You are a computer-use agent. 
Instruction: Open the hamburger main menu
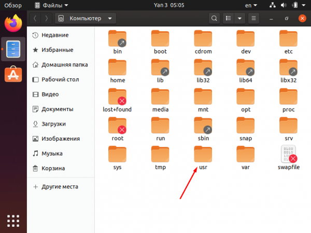253,18
